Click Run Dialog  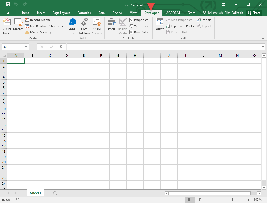(x=139, y=32)
